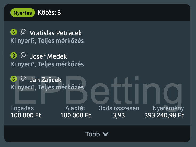Click the green dollar icon beside Vratislav Petracek
Viewport: 196px width, 147px height.
tap(14, 32)
